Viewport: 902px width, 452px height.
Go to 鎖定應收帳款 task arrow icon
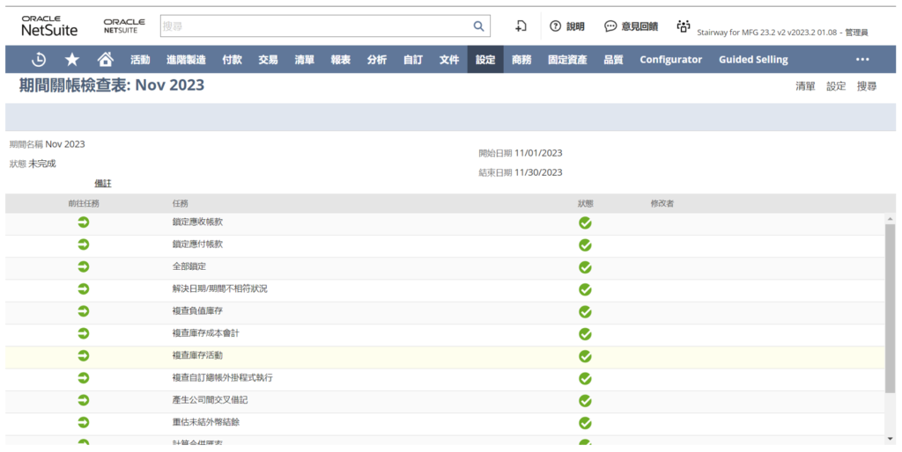[x=84, y=222]
